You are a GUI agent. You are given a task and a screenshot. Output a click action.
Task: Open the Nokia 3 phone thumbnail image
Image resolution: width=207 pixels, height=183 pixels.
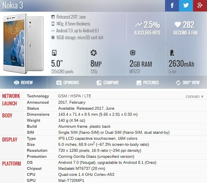pos(23,44)
